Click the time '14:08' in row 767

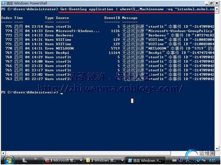click(x=37, y=62)
